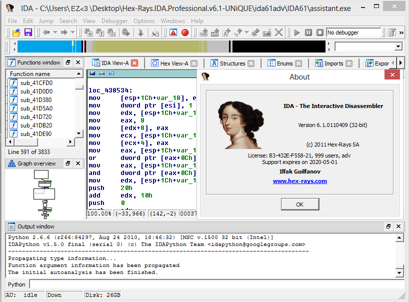Open the www.hex-rays.com link
409x302 pixels.
tap(299, 181)
